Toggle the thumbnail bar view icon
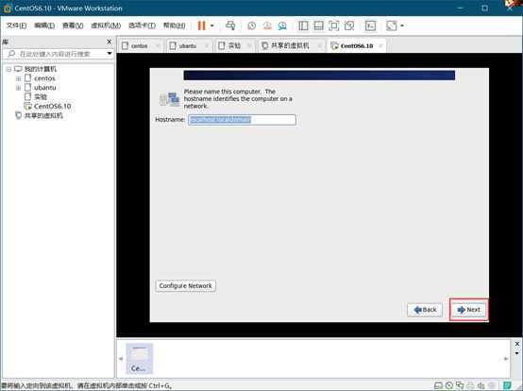 point(318,25)
